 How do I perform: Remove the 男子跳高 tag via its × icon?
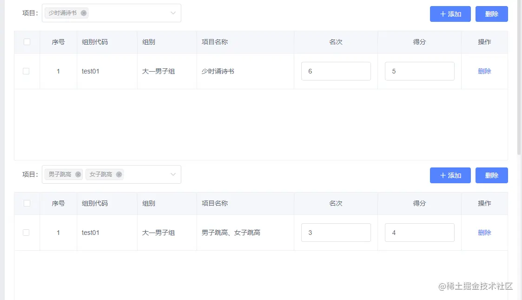click(x=78, y=174)
